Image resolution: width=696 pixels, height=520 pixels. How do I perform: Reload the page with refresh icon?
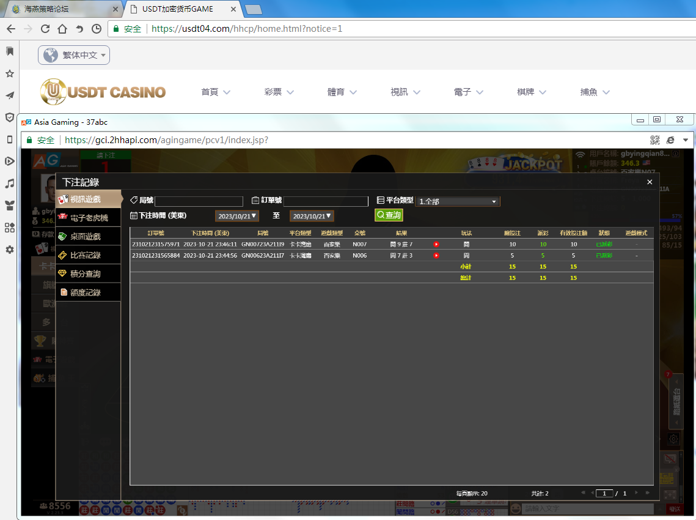(x=45, y=29)
